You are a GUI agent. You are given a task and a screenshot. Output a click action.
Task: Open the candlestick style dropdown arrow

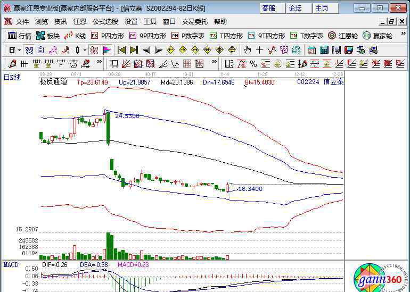85,50
